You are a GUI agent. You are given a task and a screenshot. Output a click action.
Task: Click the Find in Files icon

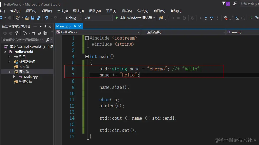(161, 18)
